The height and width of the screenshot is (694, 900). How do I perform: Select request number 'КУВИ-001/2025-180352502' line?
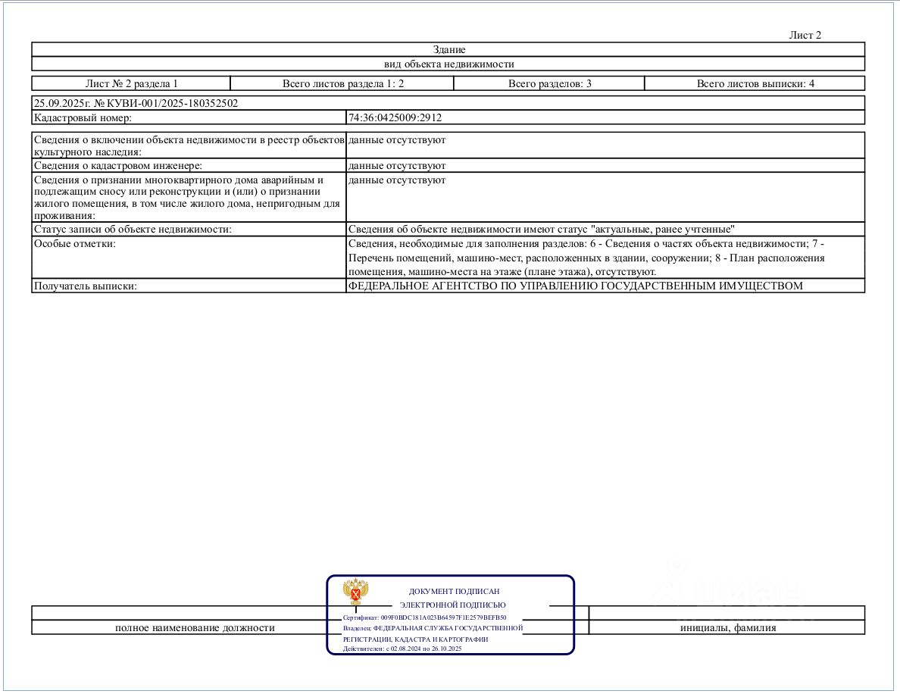pyautogui.click(x=136, y=103)
